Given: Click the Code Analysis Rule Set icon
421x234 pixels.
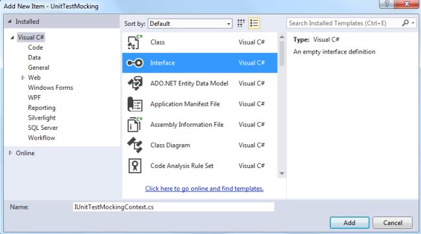Looking at the screenshot, I should tap(135, 165).
